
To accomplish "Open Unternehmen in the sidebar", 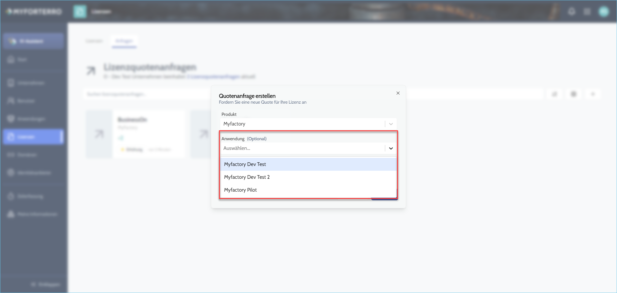I will pyautogui.click(x=33, y=83).
